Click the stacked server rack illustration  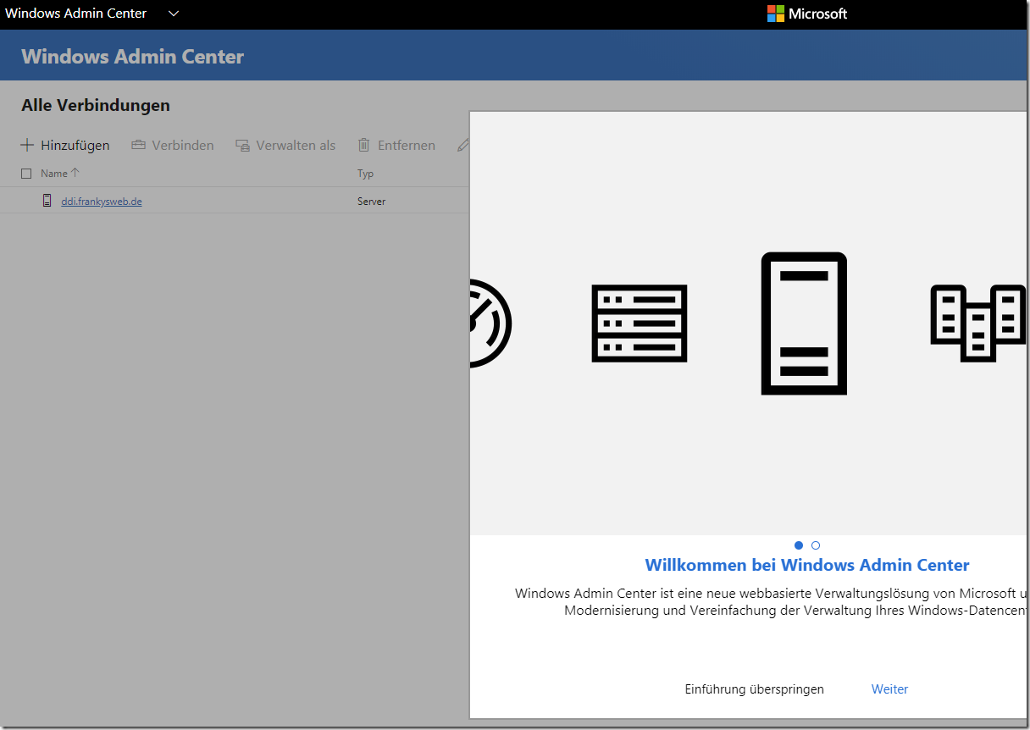click(x=639, y=324)
